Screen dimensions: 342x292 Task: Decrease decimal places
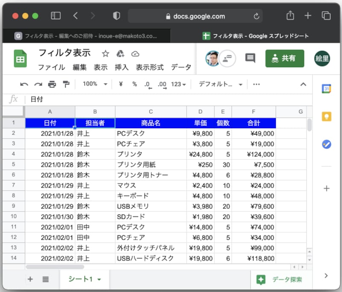click(x=147, y=84)
